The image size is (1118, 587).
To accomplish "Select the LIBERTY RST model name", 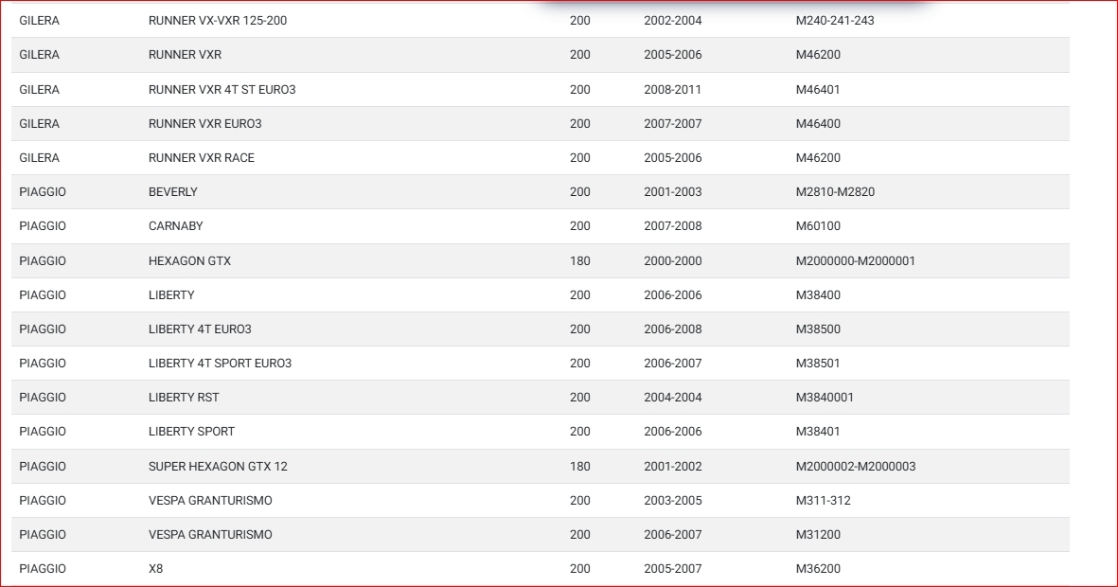I will point(184,398).
